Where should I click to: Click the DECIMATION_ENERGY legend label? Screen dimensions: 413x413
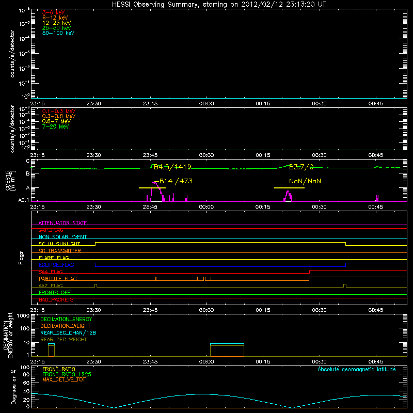tap(66, 319)
